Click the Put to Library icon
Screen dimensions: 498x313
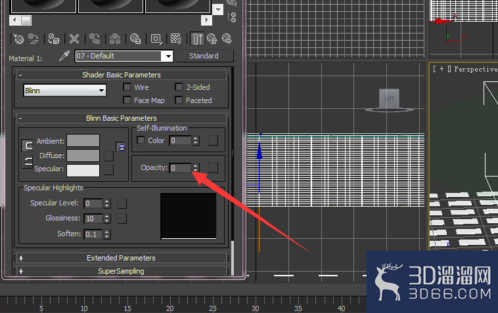[135, 39]
